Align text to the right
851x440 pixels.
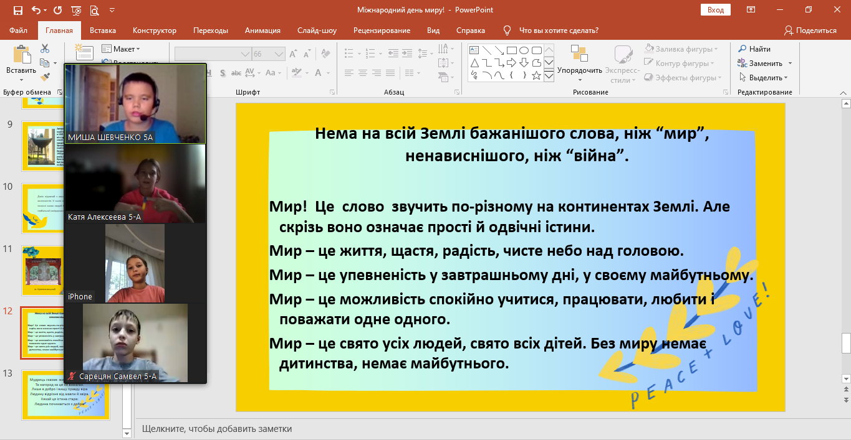pyautogui.click(x=378, y=73)
